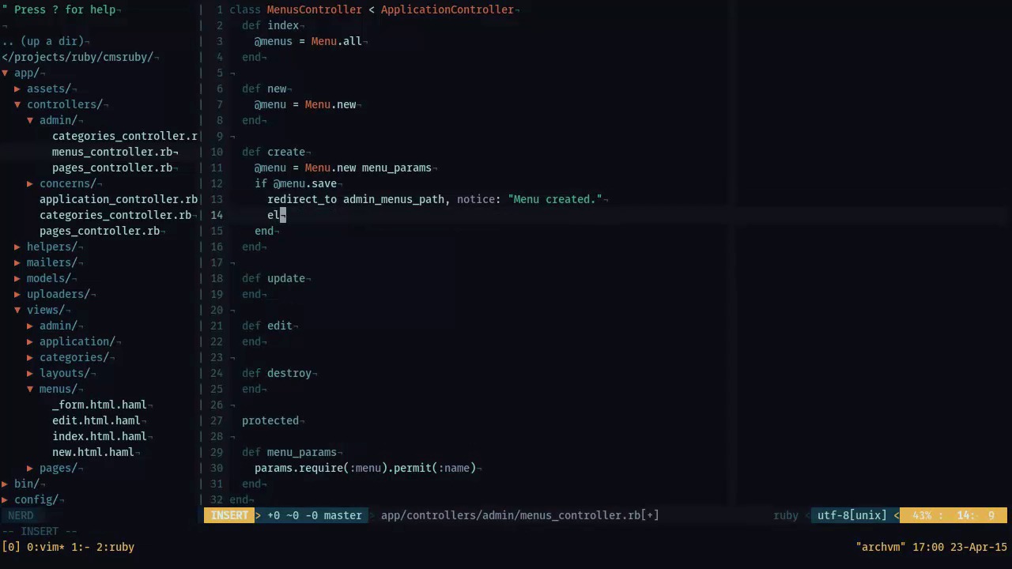Select menus_controller.rb in the tree

tap(112, 152)
